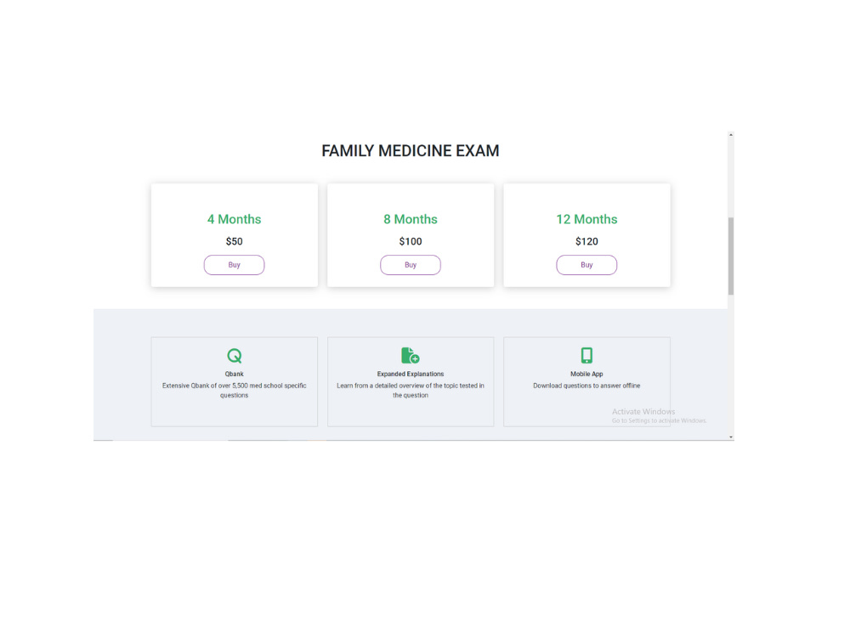Open the Qbank feature description card
This screenshot has width=850, height=637.
pos(234,381)
